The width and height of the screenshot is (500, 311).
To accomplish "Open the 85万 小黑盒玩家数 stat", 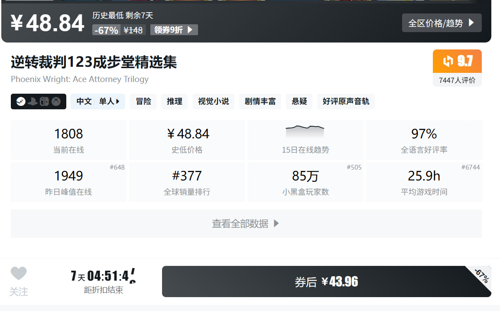I will 305,182.
